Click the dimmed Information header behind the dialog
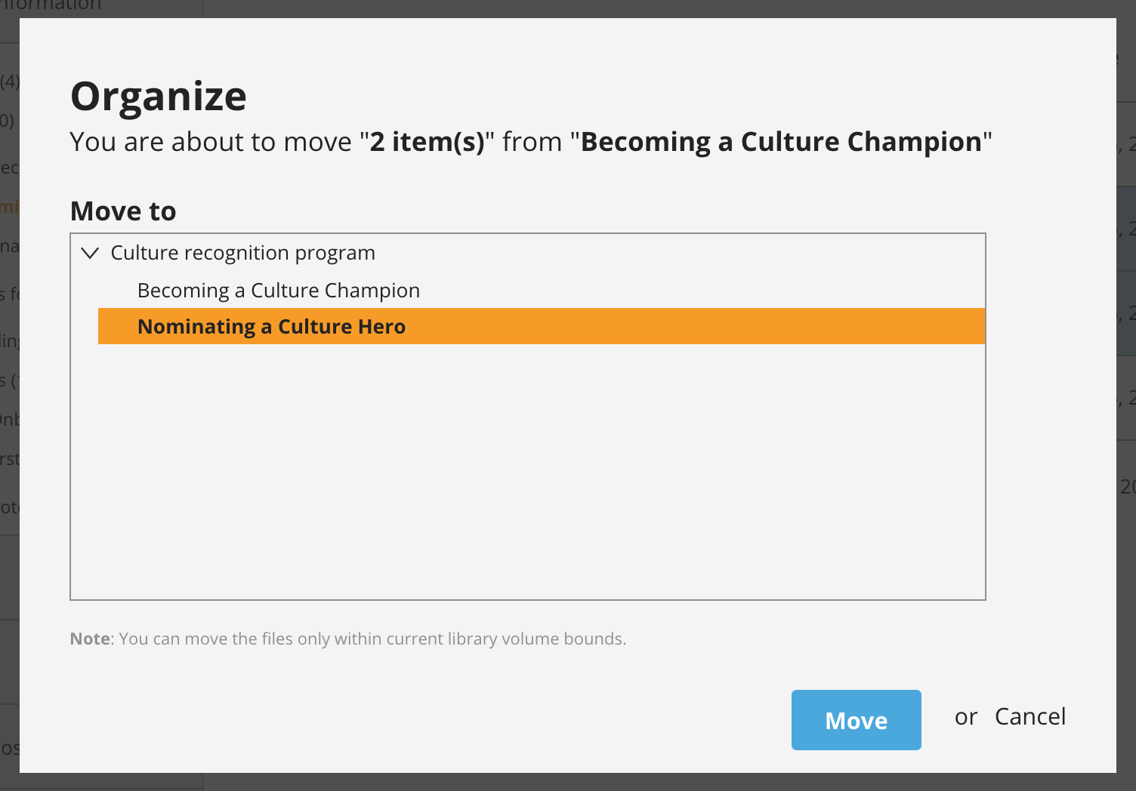The image size is (1136, 791). (x=51, y=5)
